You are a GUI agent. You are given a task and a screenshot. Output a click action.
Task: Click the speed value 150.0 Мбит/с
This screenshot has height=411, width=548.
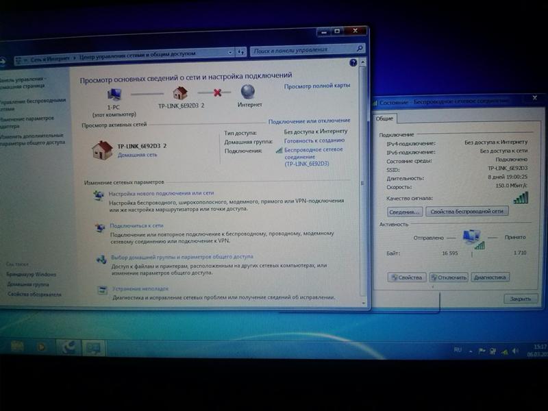tap(511, 186)
